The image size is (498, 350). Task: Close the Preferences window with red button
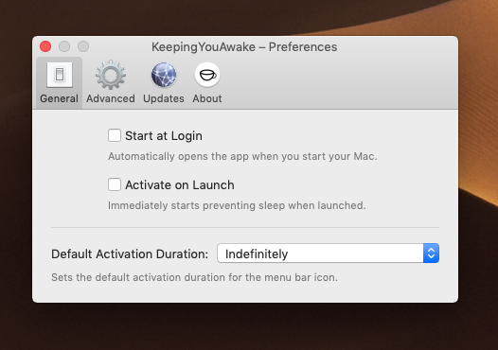[x=45, y=46]
